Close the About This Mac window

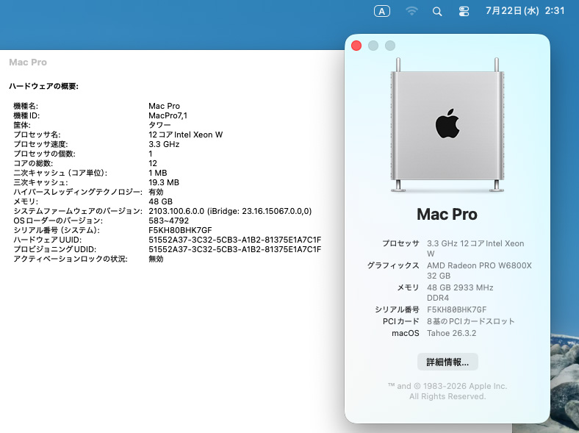pos(356,46)
